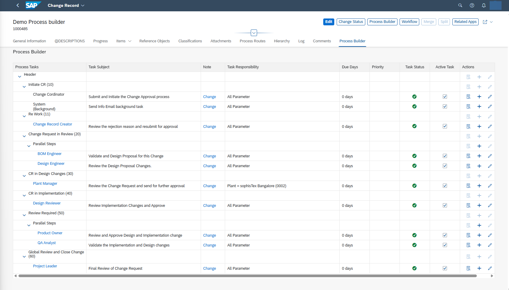Click details icon in BOM Engineer row

(x=468, y=156)
